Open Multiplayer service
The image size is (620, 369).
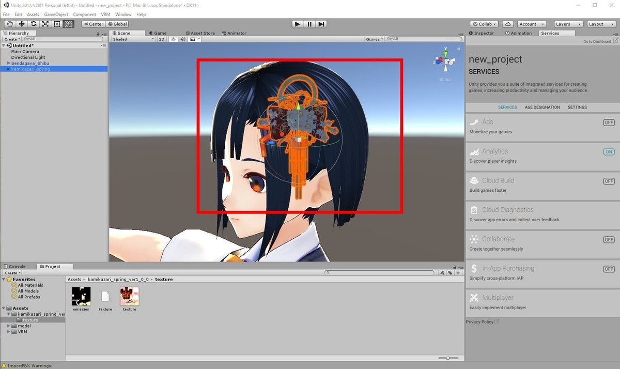tap(542, 302)
